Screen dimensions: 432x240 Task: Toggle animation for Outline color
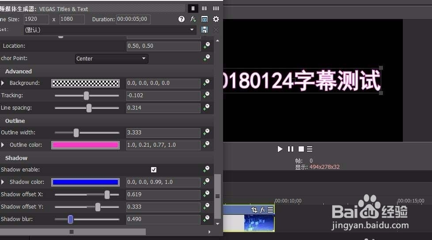[x=207, y=145]
